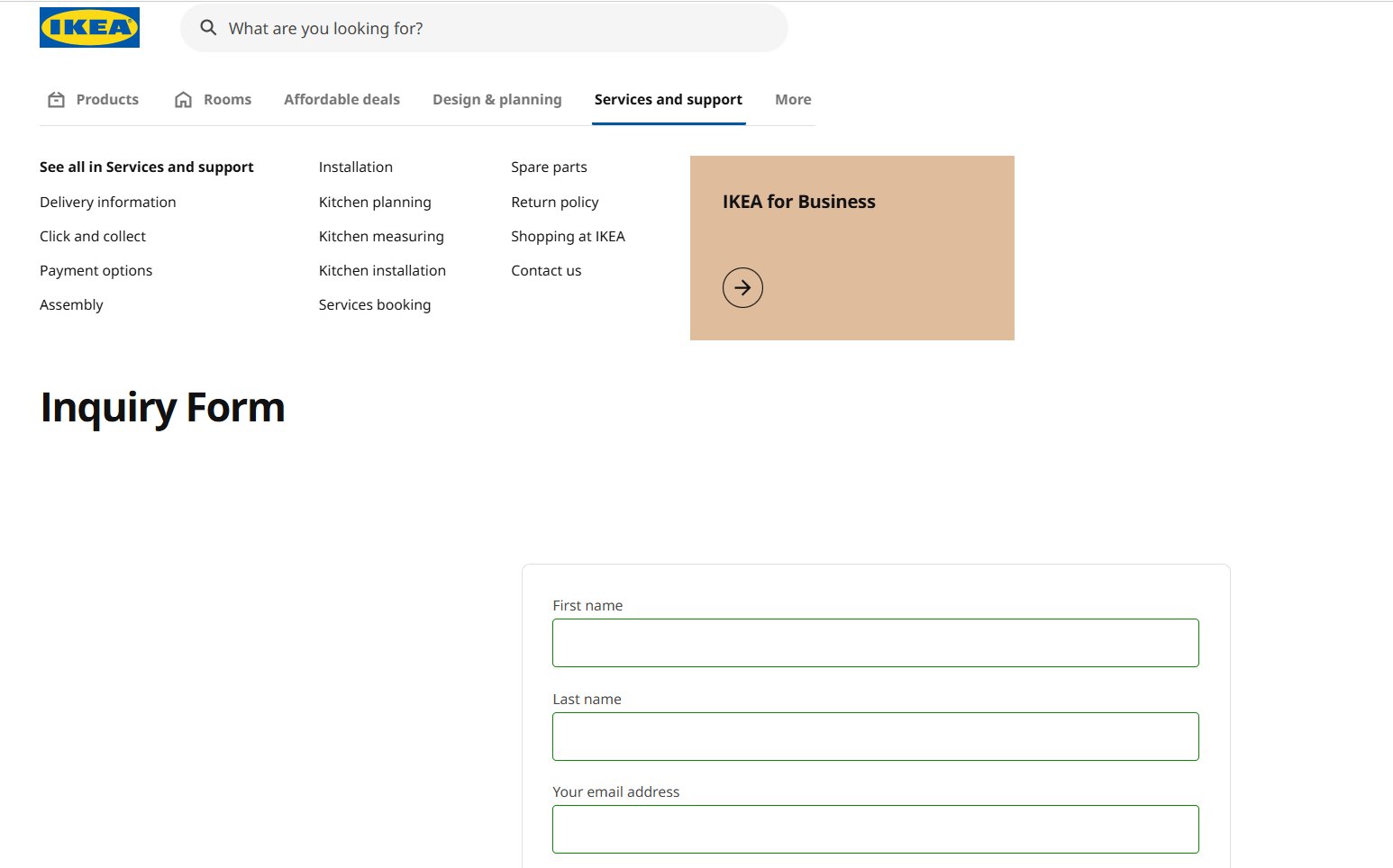View Click and collect details

(92, 236)
